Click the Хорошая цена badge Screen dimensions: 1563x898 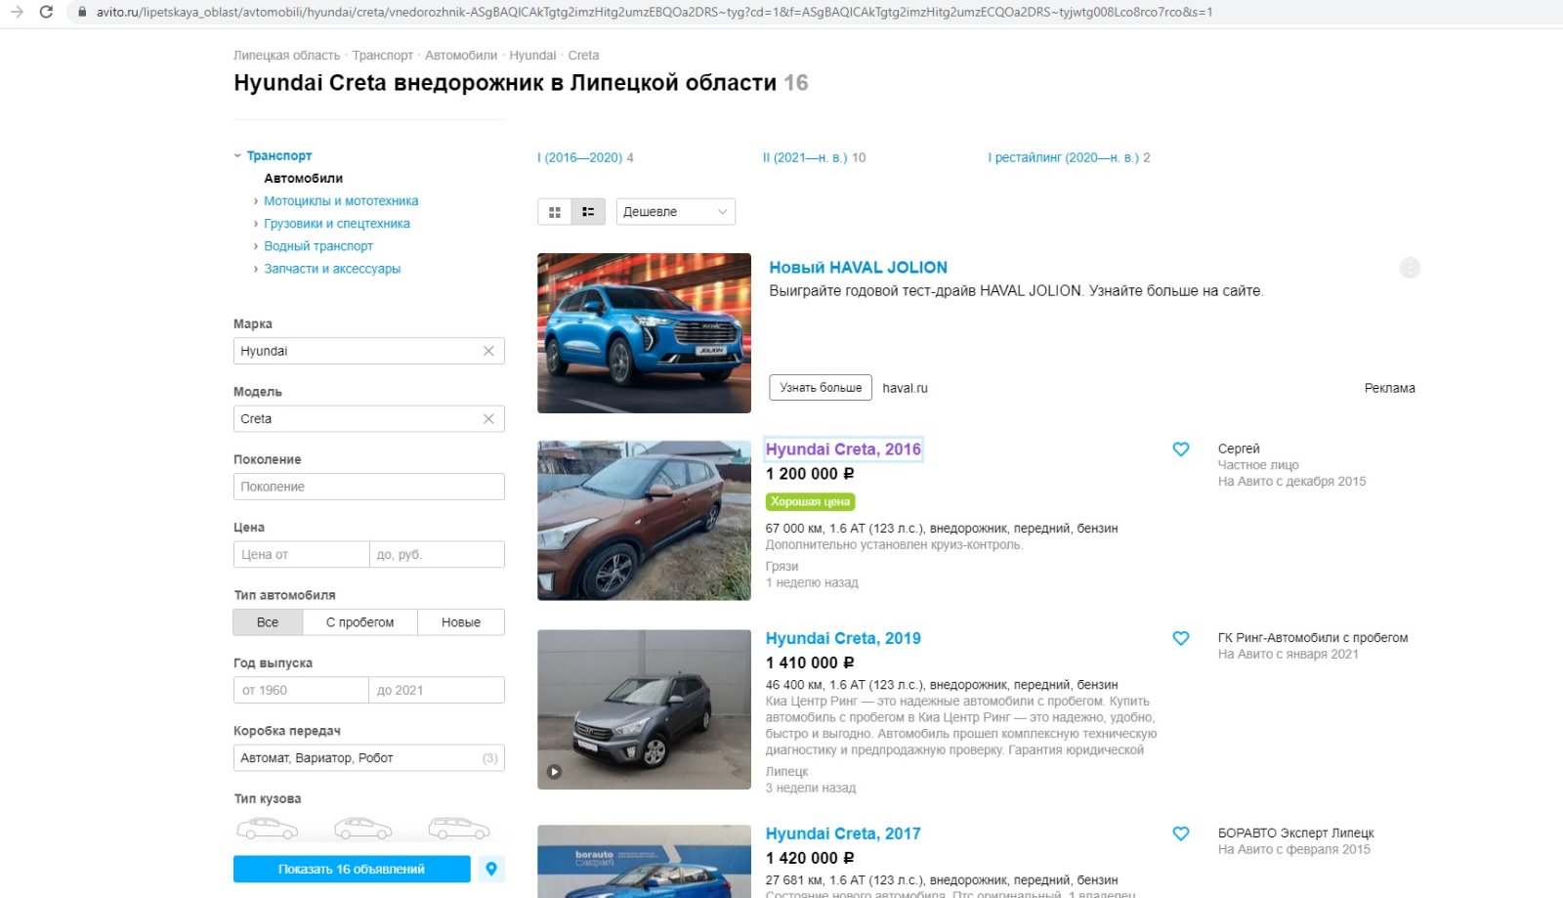[810, 502]
